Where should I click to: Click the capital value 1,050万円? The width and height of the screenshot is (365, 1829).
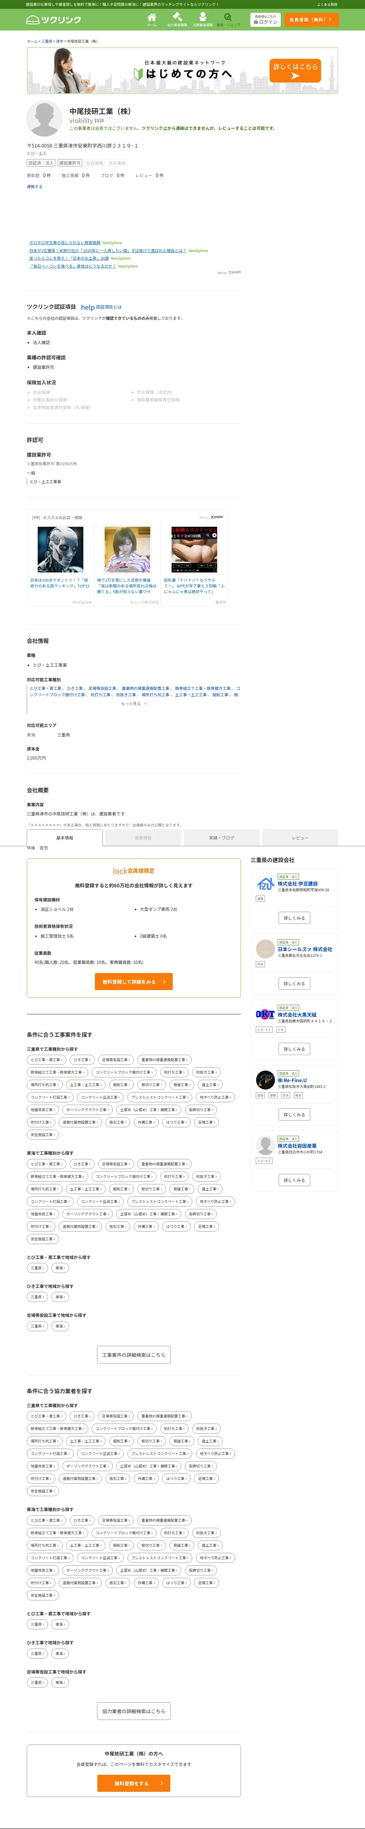pos(36,758)
